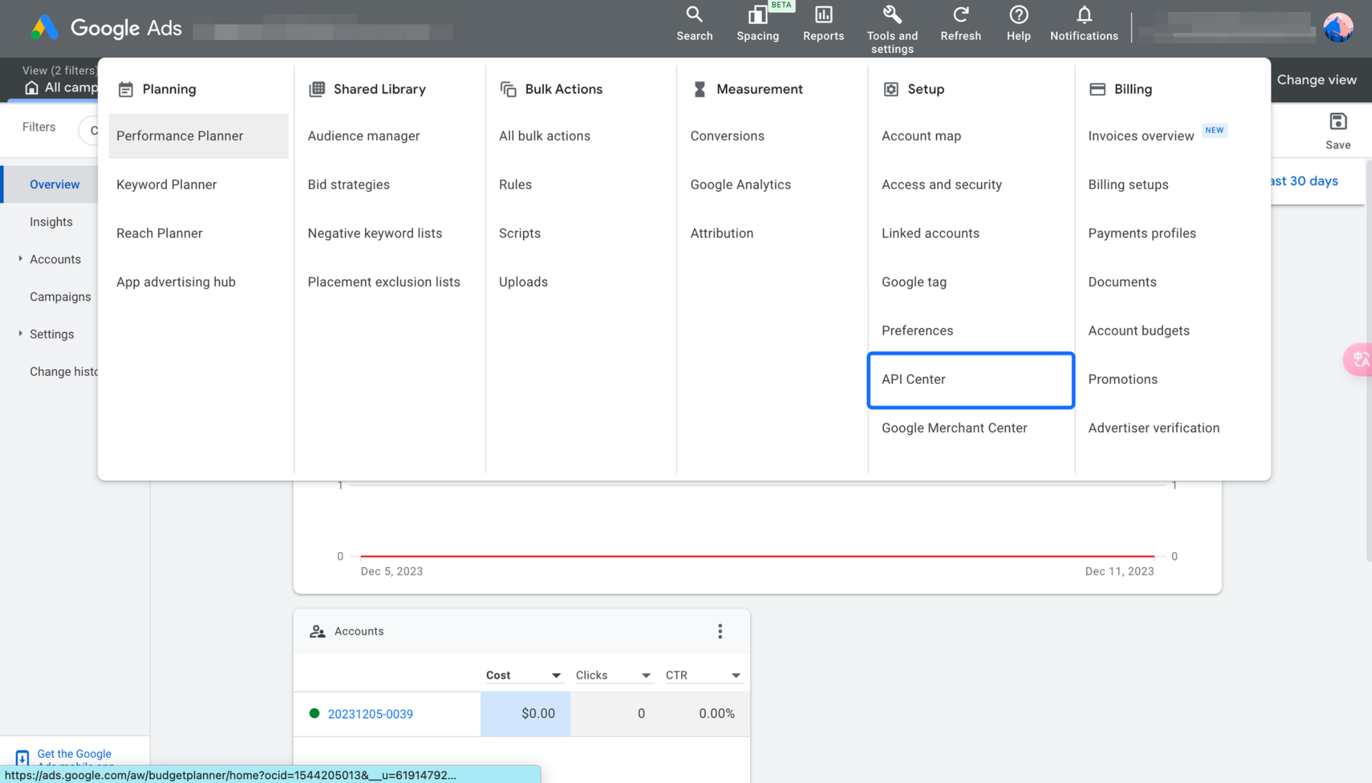Click the user profile avatar
Viewport: 1372px width, 783px height.
1338,28
